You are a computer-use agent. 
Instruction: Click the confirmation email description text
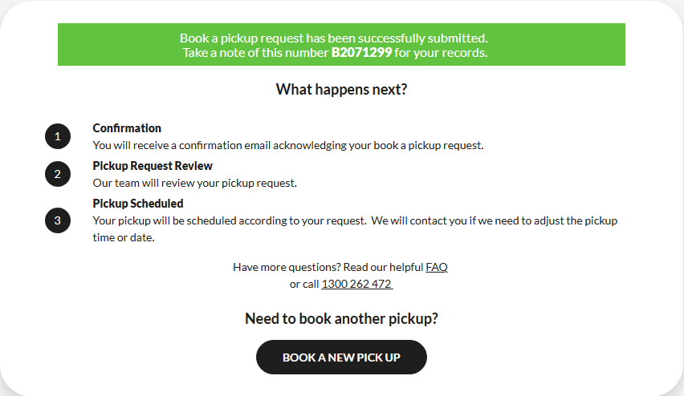coord(287,145)
